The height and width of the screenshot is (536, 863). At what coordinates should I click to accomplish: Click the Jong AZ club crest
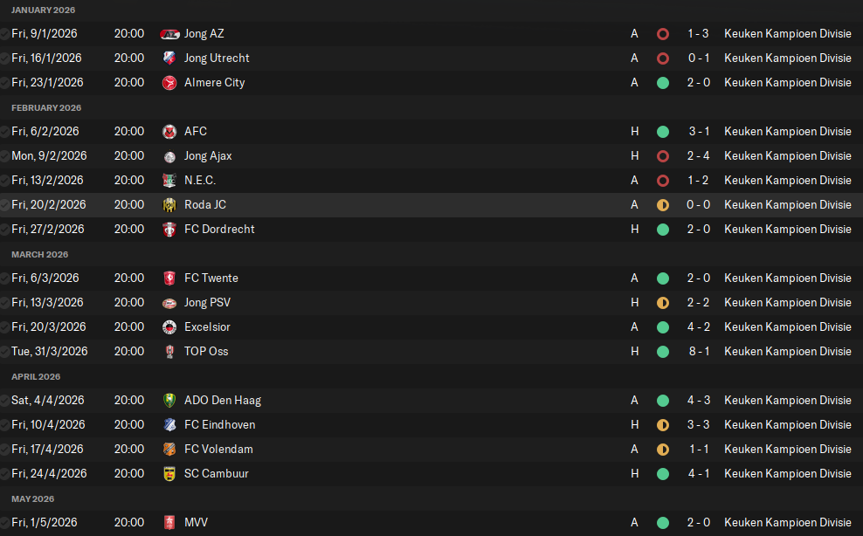pos(169,34)
